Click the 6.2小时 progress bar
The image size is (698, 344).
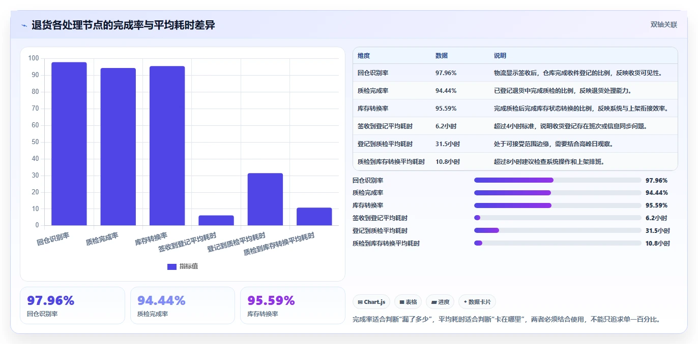pos(558,218)
